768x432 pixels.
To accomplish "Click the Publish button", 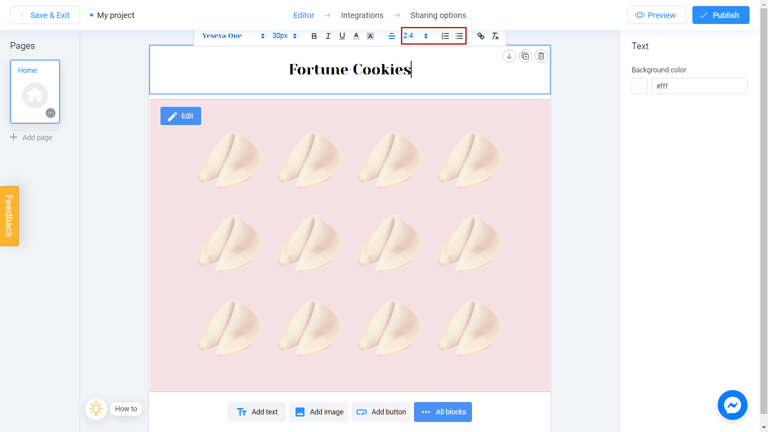I will click(720, 15).
